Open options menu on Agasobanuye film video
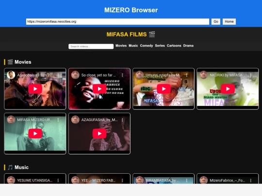262x196 pixels. (58, 75)
